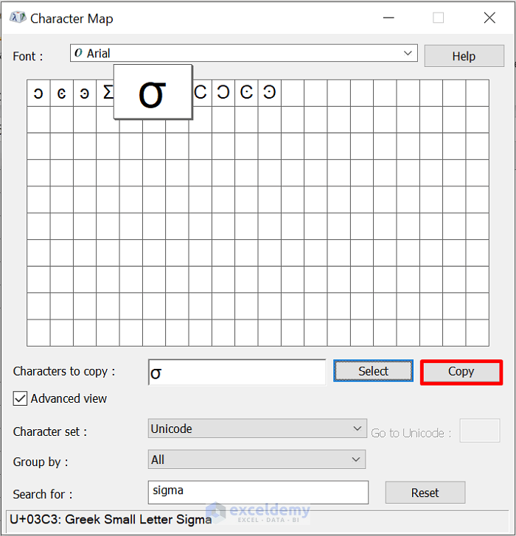Select the enlarged small sigma character

(x=153, y=92)
